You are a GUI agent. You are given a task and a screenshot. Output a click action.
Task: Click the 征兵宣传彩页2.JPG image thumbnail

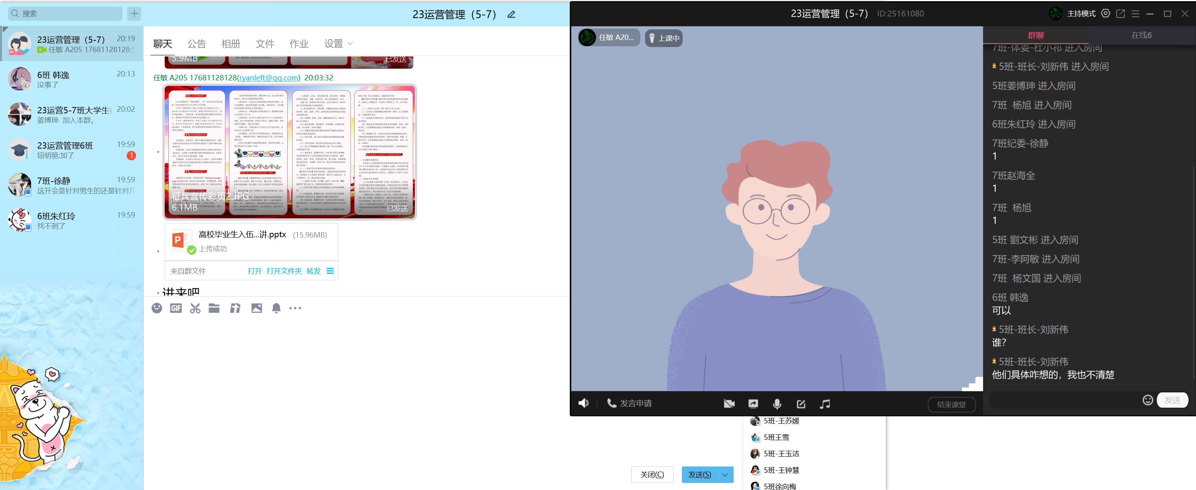tap(289, 152)
